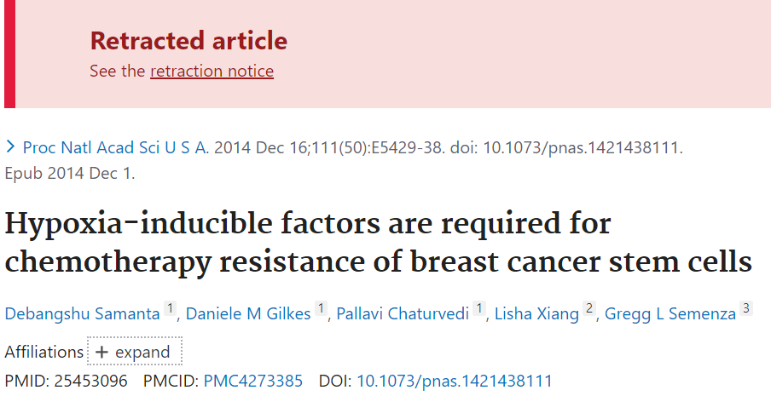Click affiliation superscript 3 after Semenza
Screen dimensions: 771x396
746,308
